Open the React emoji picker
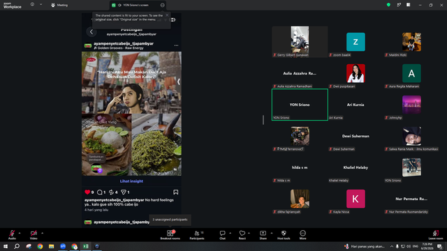The width and height of the screenshot is (447, 251). [242, 234]
